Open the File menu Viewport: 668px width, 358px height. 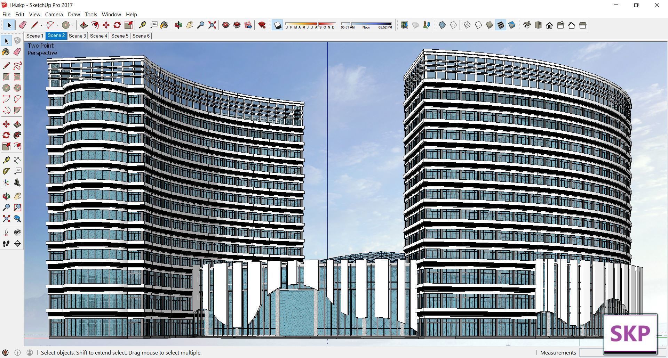coord(6,14)
